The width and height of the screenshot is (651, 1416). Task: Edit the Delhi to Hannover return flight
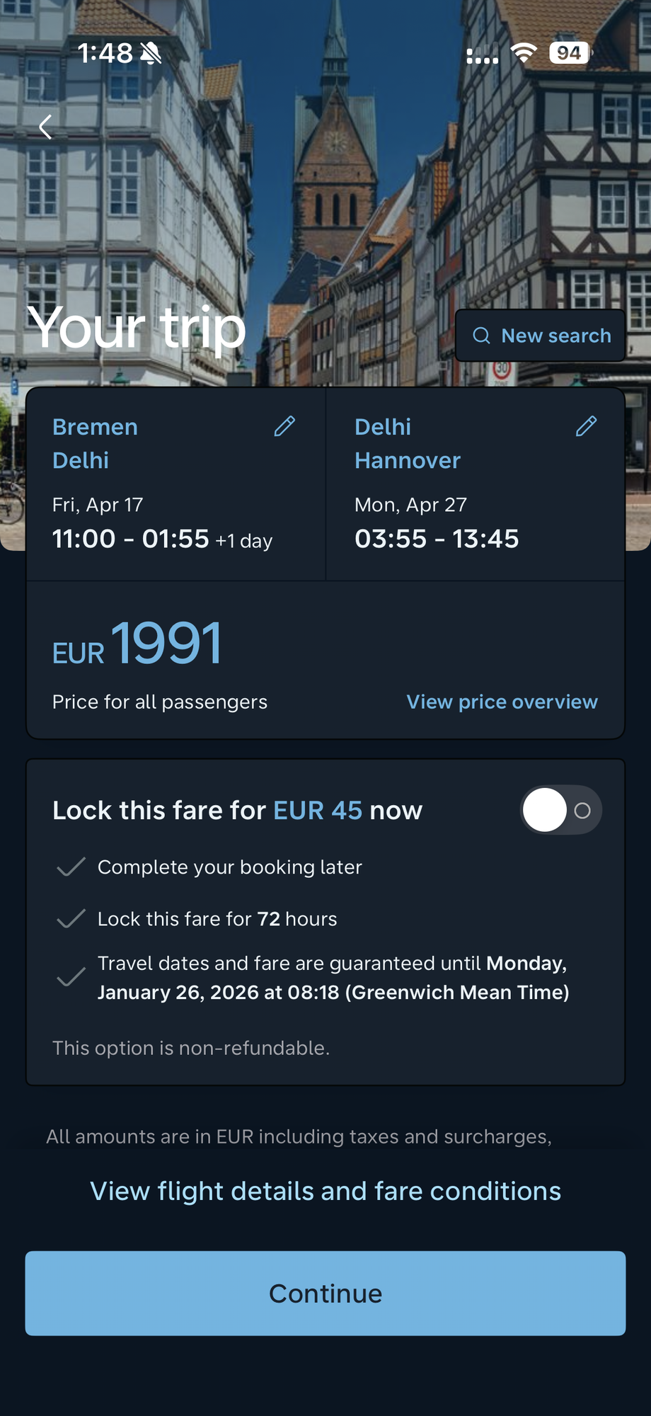pyautogui.click(x=587, y=426)
